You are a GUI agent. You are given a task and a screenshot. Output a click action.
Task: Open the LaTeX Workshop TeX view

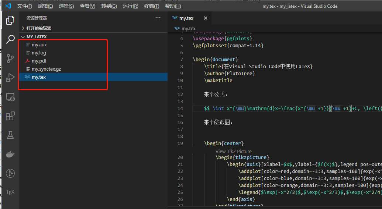10,192
